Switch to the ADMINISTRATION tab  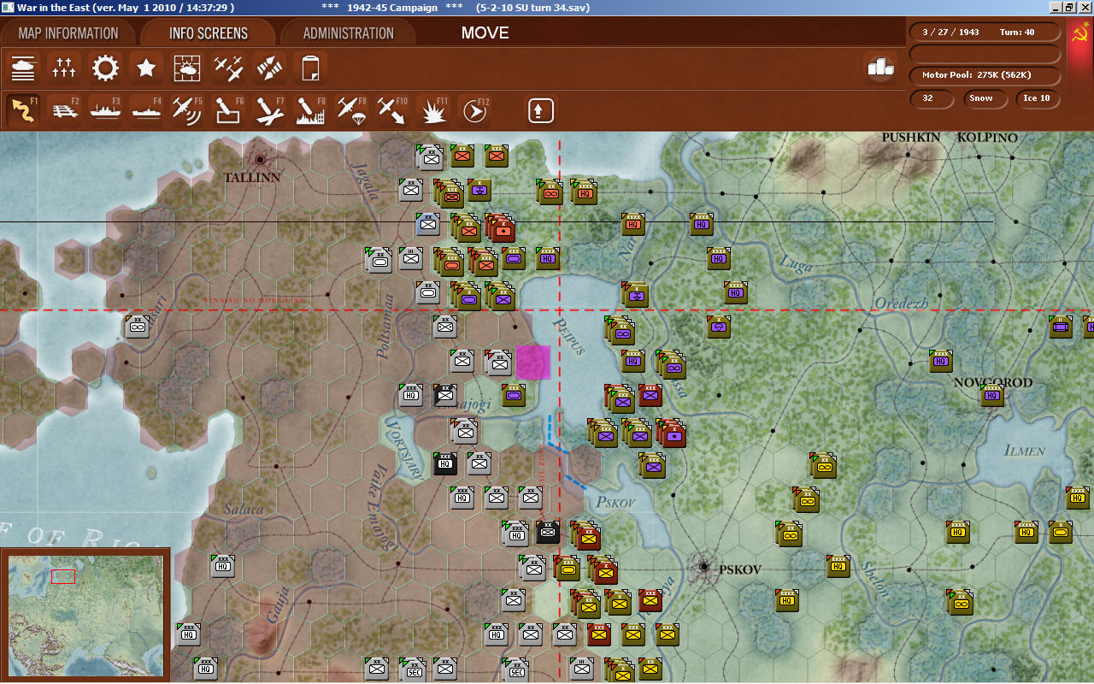click(x=349, y=33)
